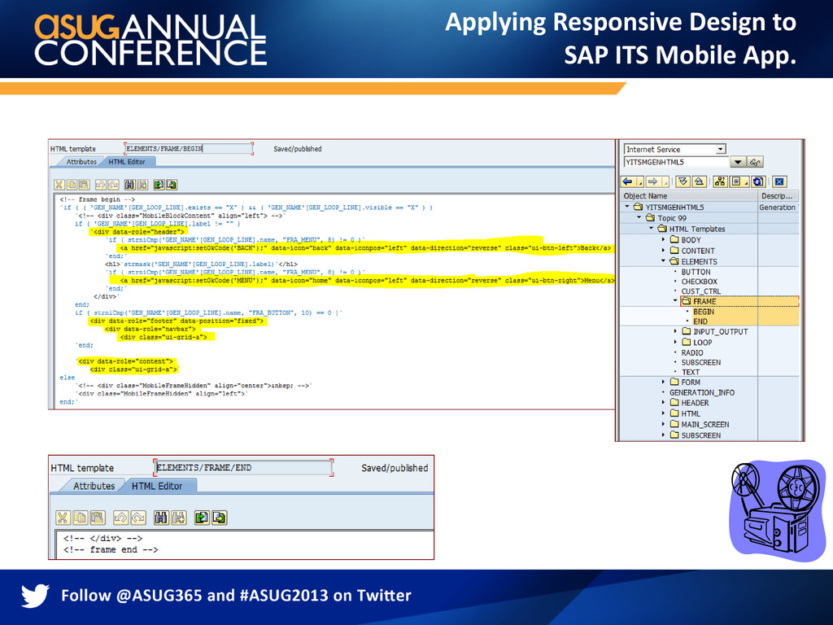
Task: Click YITSMGENHTML5 service name input field
Action: (676, 162)
